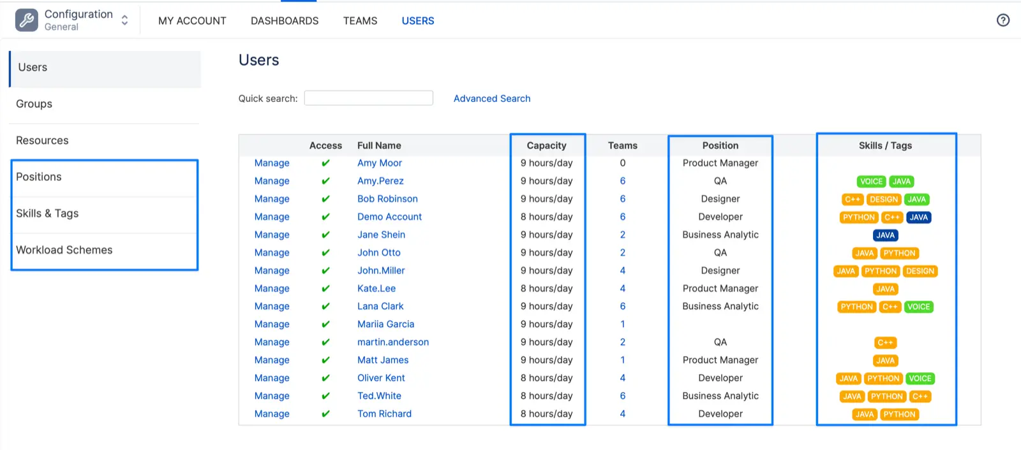Click the VOICE tag for Amy.Perez

pyautogui.click(x=871, y=182)
